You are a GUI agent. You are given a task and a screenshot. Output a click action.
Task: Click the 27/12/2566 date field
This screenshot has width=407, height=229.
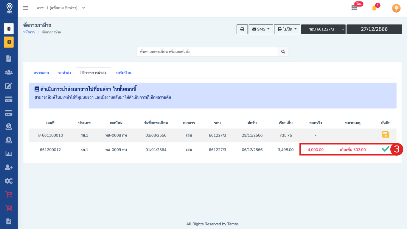coord(374,29)
